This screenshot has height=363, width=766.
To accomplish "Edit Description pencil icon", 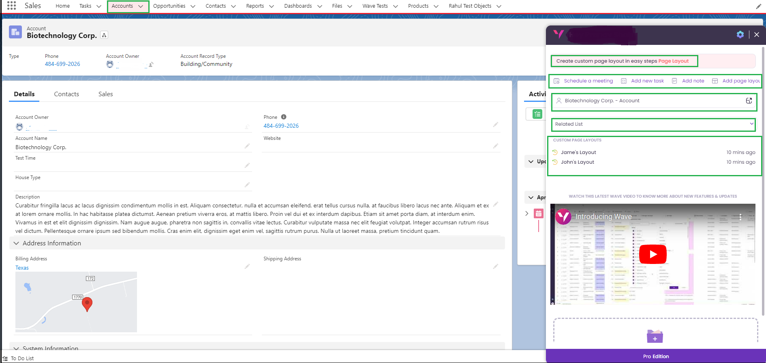I will coord(496,204).
